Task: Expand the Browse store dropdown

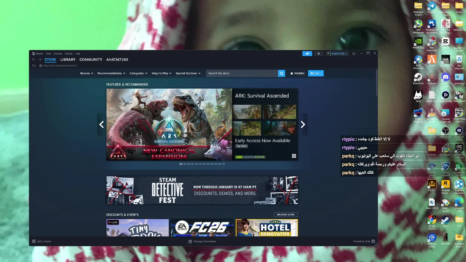Action: pyautogui.click(x=87, y=73)
